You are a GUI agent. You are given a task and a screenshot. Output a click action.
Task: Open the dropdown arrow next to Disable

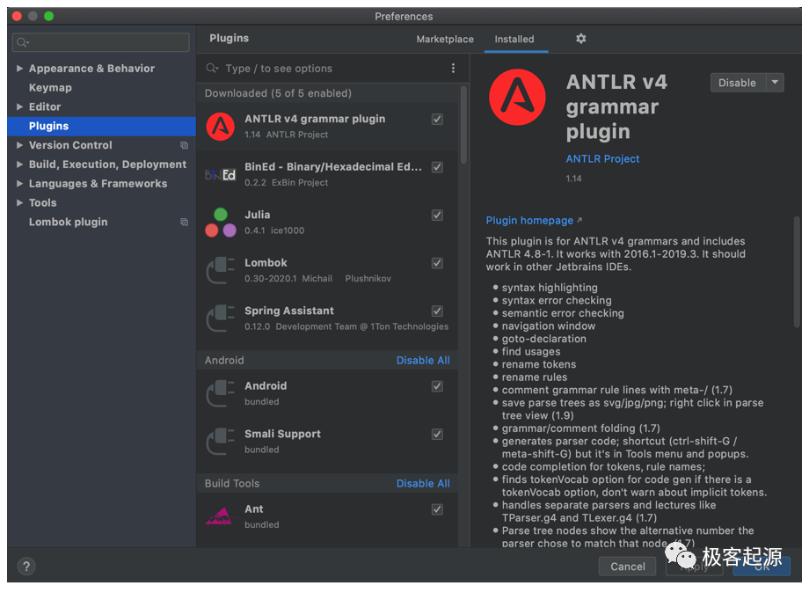click(775, 83)
